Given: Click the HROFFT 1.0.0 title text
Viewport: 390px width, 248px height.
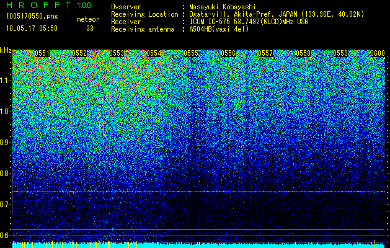Looking at the screenshot, I should tap(48, 5).
